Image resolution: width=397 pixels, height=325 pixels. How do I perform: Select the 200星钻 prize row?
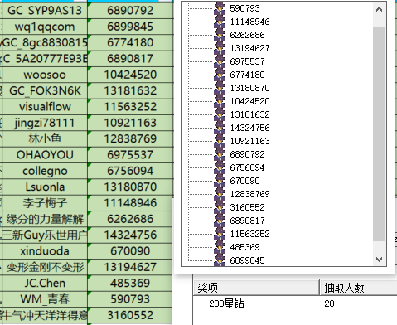(226, 303)
